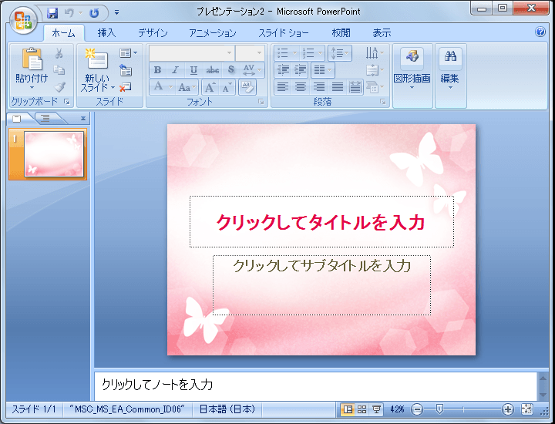Click Decrease List Level icon
This screenshot has height=424, width=555.
click(x=283, y=69)
